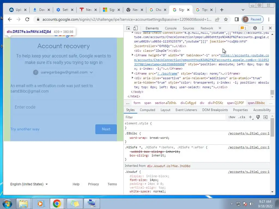Image resolution: width=279 pixels, height=209 pixels.
Task: Open the Event Listeners tab
Action: tap(186, 110)
